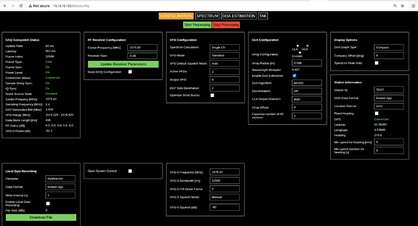
Task: Open the browser profile icon
Action: [414, 5]
